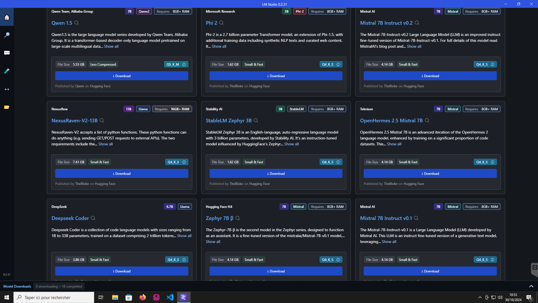The height and width of the screenshot is (303, 538).
Task: Click search icon beside Mistral 7B Instruct v0.2
Action: [417, 23]
